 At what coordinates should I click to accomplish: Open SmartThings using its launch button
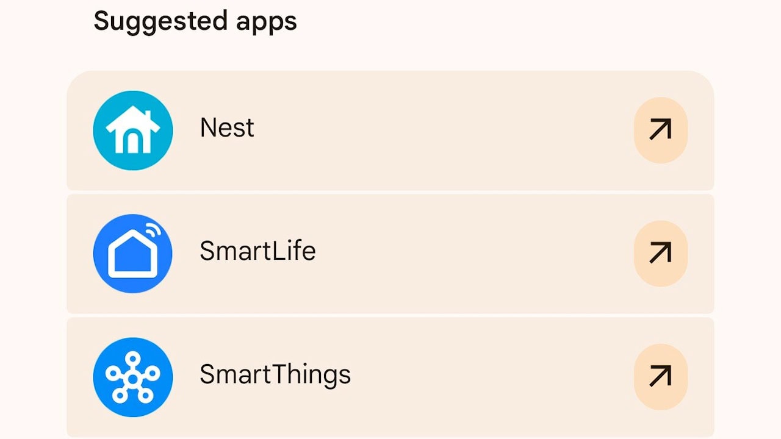tap(661, 376)
